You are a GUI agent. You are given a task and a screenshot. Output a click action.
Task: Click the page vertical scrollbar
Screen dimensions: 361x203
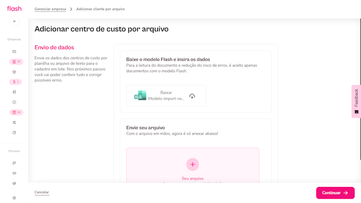click(360, 89)
